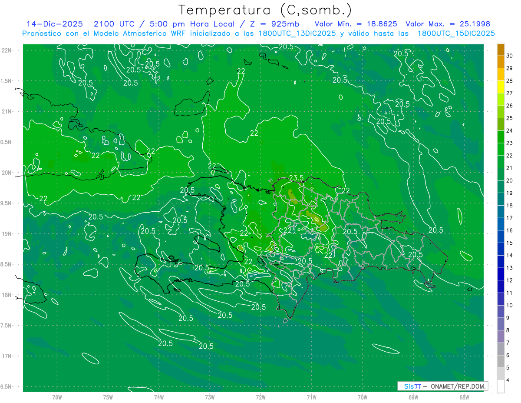This screenshot has height=403, width=521.
Task: Click the 69W longitude axis label
Action: [413, 397]
